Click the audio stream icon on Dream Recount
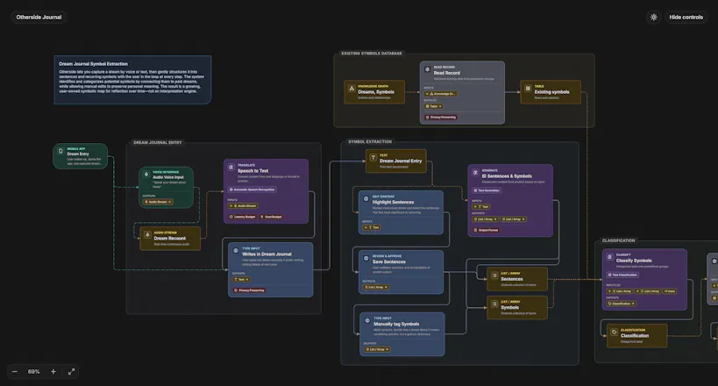This screenshot has height=386, width=718. coord(147,235)
